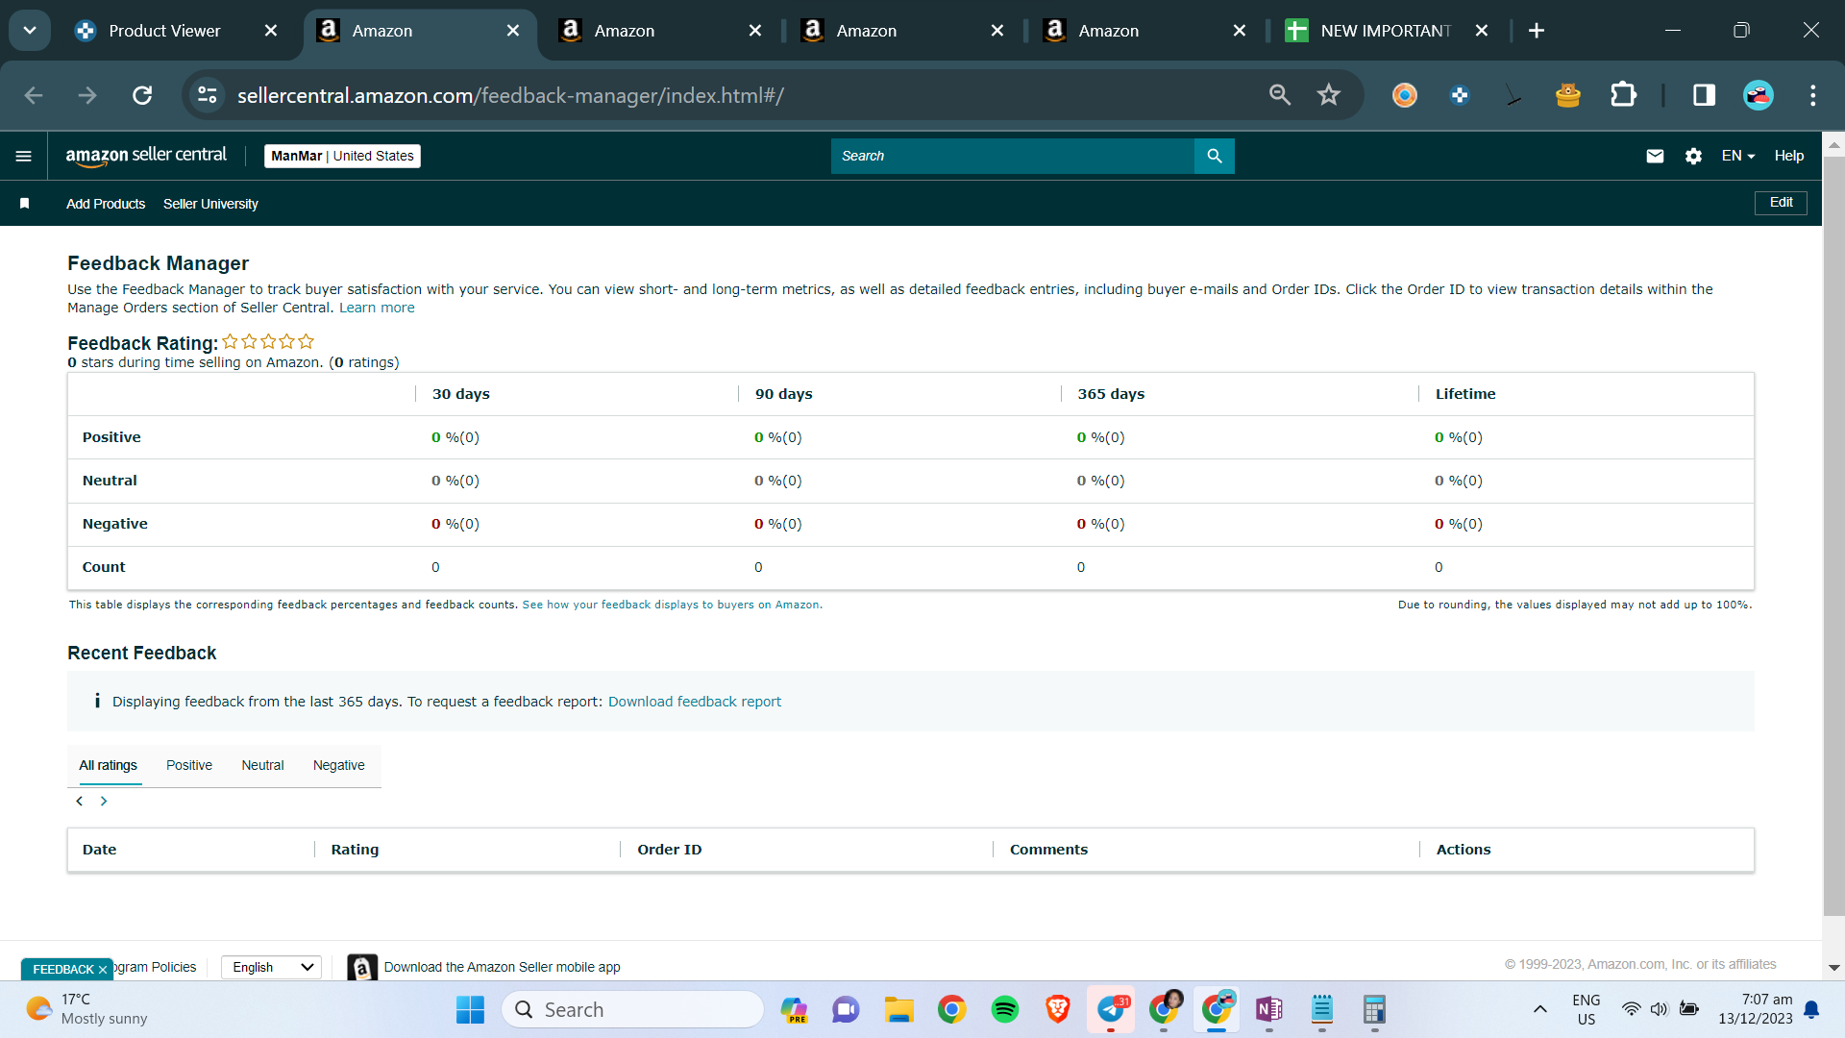This screenshot has width=1845, height=1038.
Task: Click the Amazon Seller mobile app icon
Action: [x=362, y=968]
